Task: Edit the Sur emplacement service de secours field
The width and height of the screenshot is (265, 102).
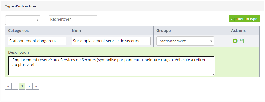Action: (x=111, y=41)
